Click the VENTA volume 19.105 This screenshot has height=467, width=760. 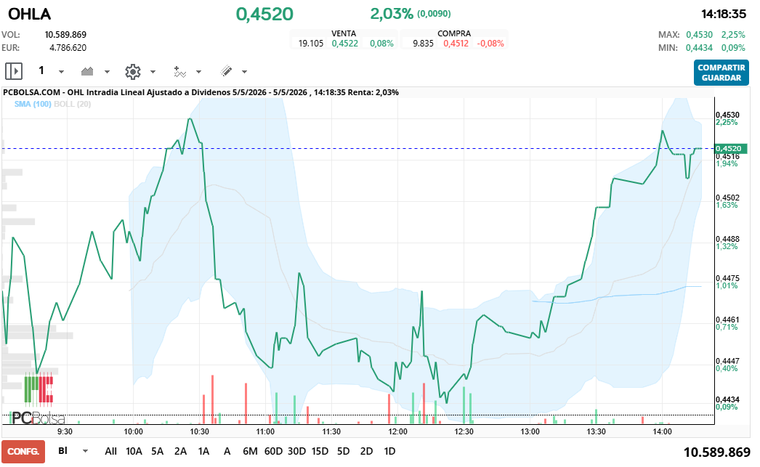coord(311,43)
